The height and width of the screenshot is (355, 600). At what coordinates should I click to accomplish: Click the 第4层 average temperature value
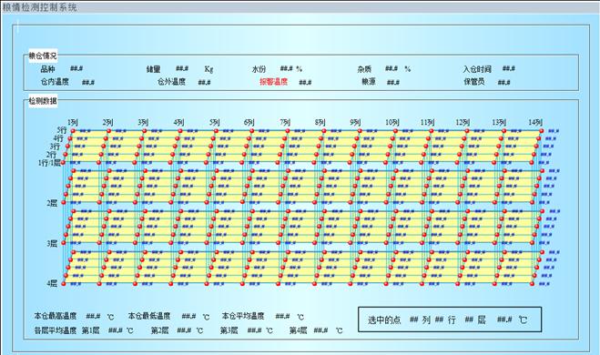pos(320,330)
